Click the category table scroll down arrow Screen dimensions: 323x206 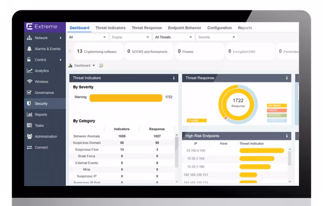pos(177,181)
